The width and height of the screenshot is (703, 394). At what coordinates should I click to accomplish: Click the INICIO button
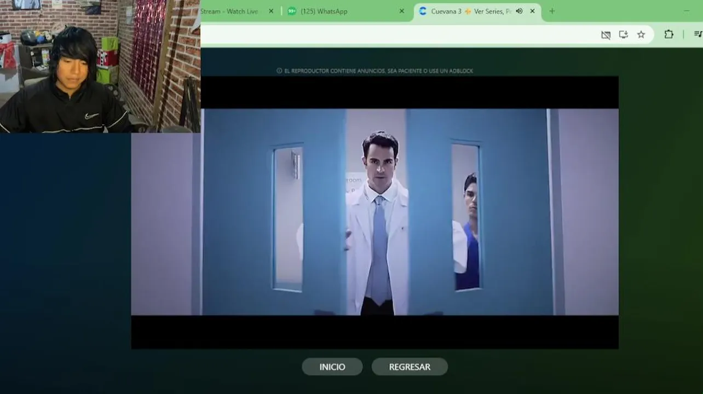[x=332, y=367]
